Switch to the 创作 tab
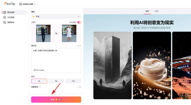Viewport: 191px width, 105px height. [147, 11]
